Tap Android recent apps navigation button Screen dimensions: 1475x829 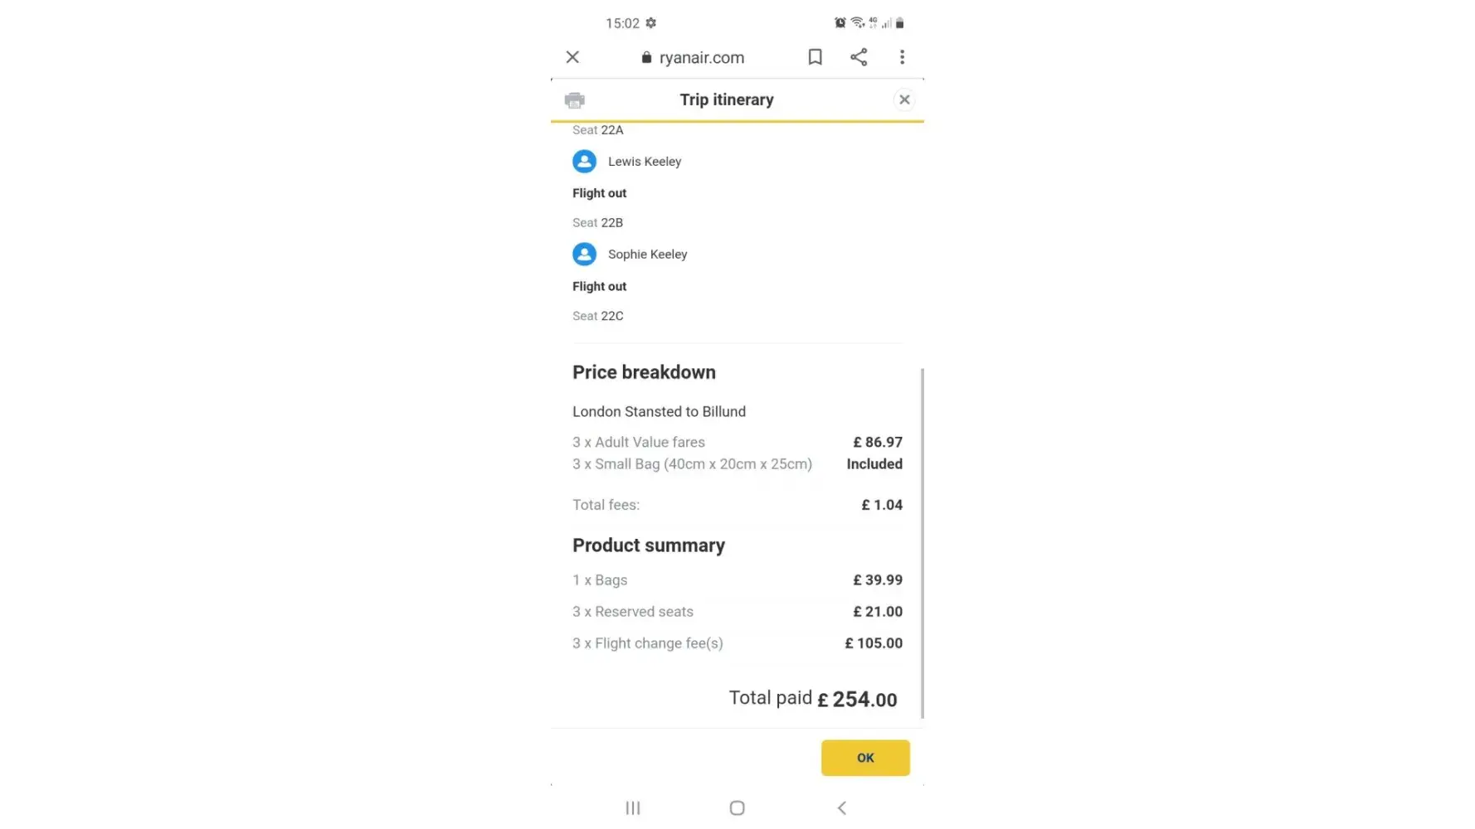pos(633,807)
